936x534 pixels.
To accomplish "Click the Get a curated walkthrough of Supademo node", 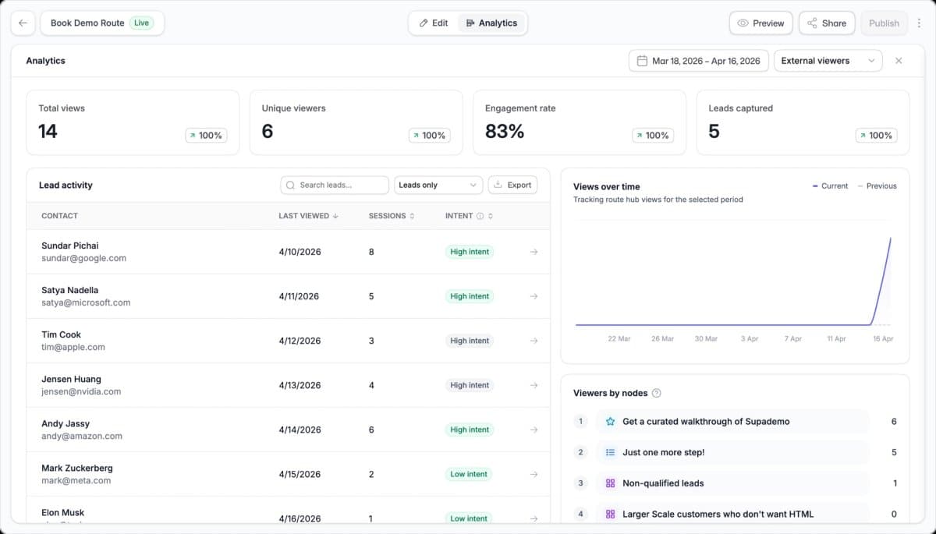I will coord(732,422).
